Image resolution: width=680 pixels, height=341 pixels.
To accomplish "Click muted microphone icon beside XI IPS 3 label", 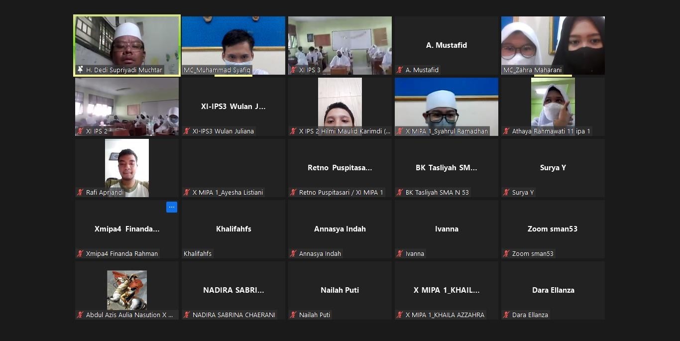I will [294, 70].
